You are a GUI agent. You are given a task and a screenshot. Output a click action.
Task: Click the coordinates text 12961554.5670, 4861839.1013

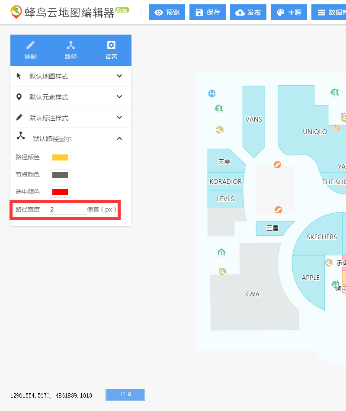pyautogui.click(x=51, y=395)
